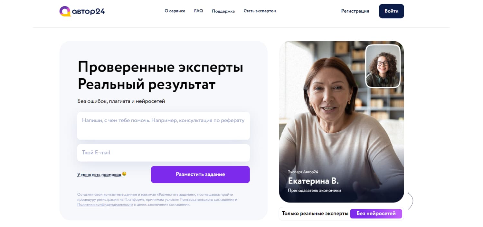This screenshot has width=483, height=227.
Task: Click the Разместить задание button
Action: [x=200, y=175]
